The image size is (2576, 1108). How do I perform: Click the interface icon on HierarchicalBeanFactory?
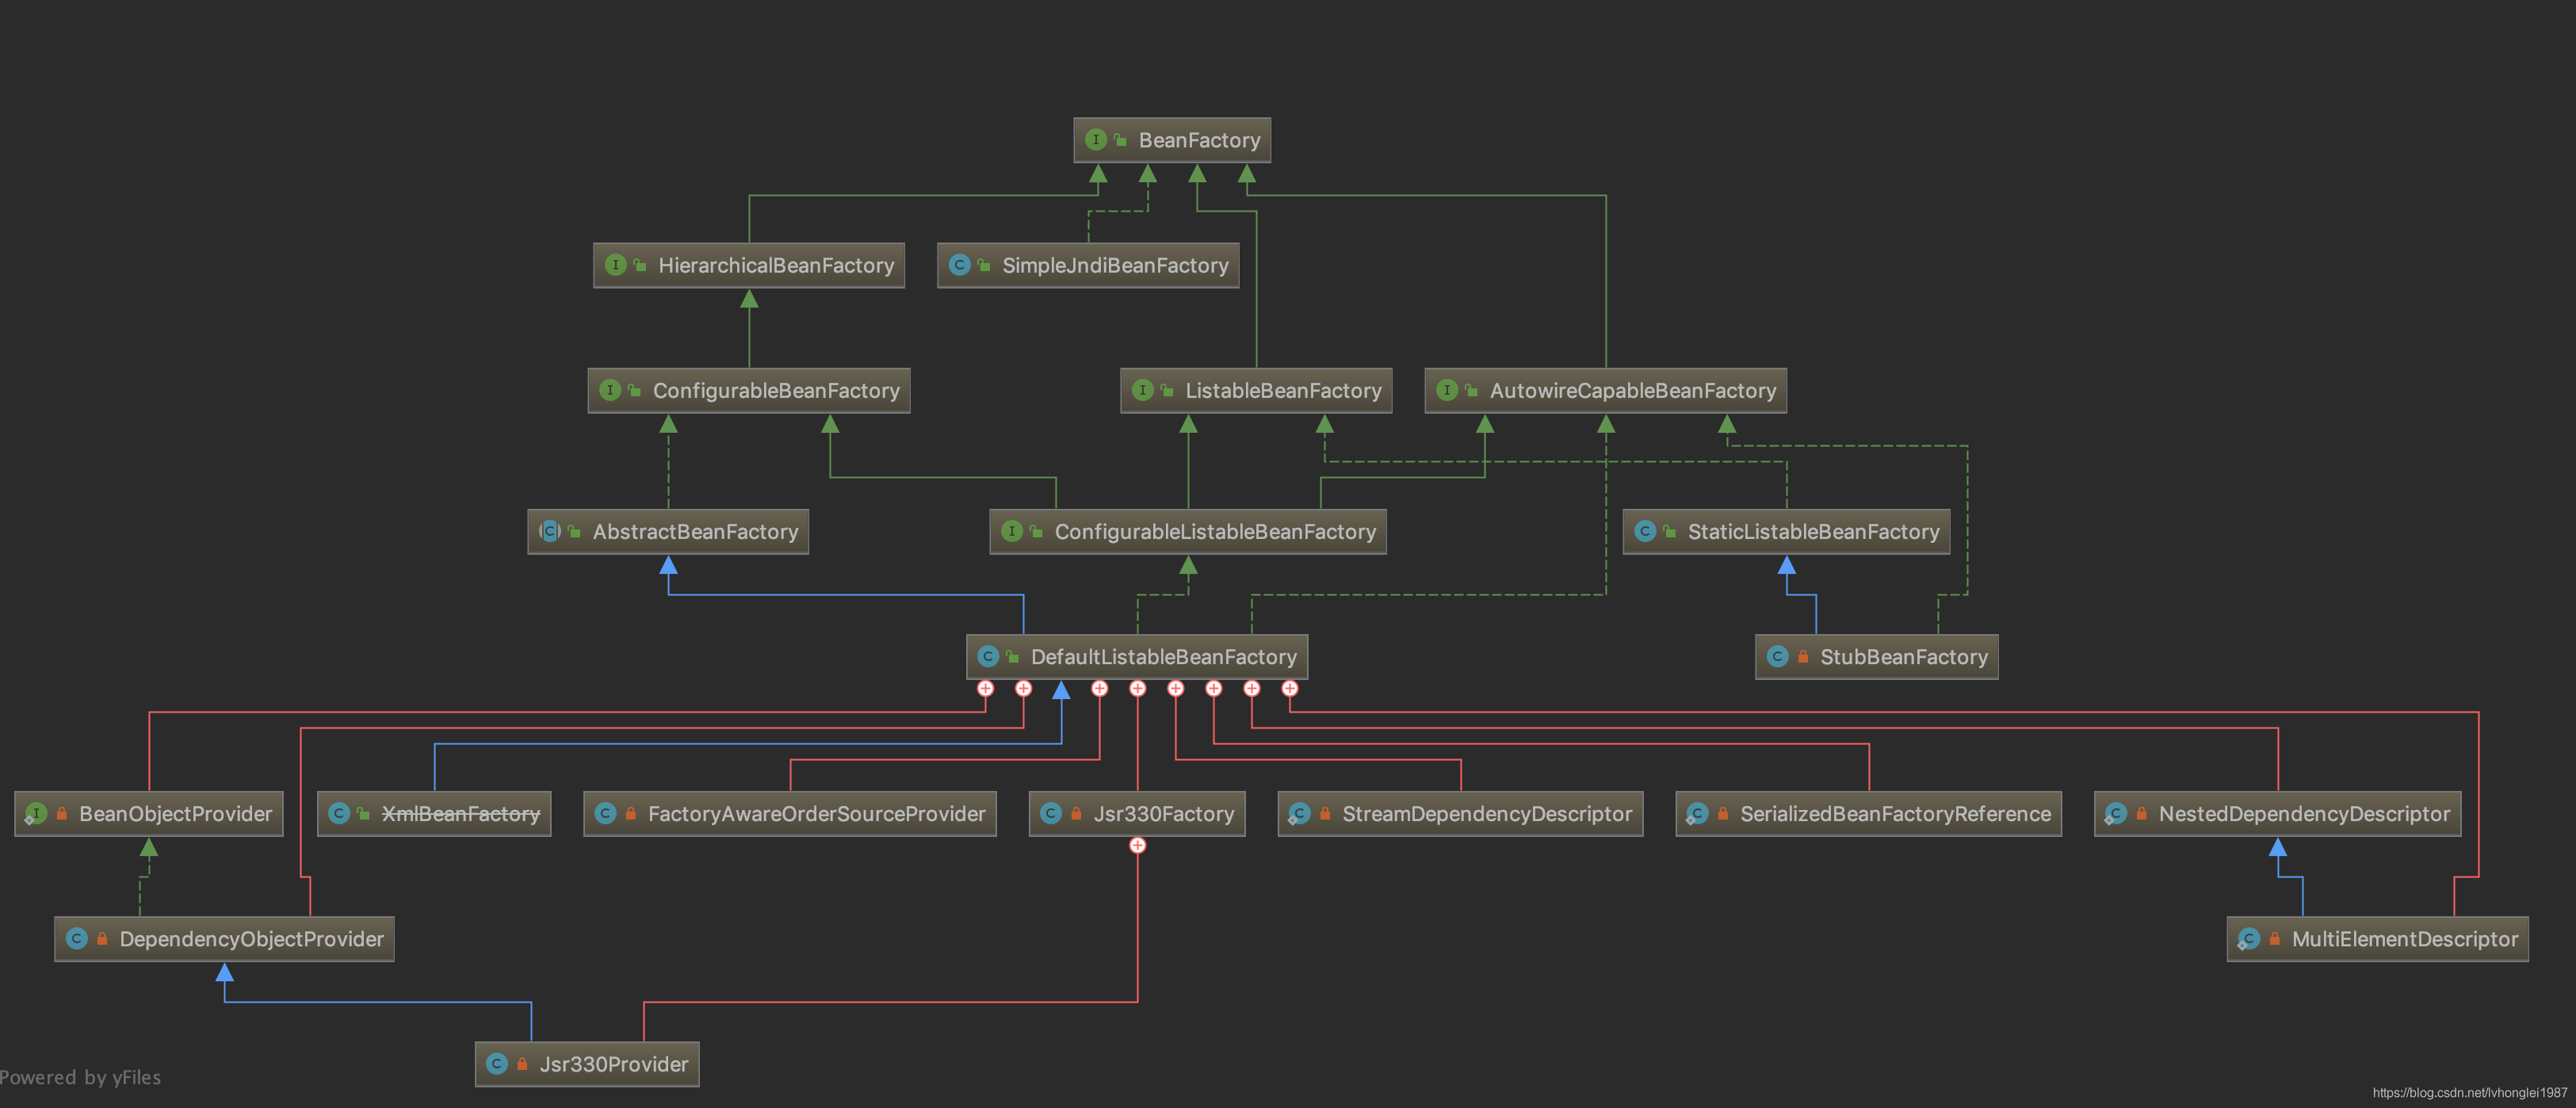pos(616,265)
